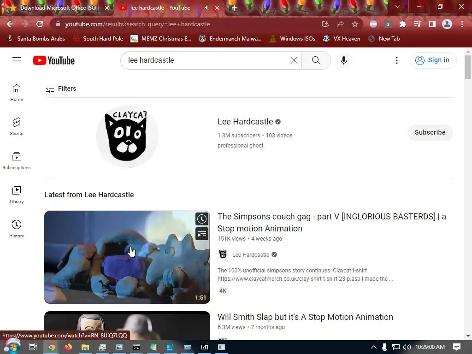Go to Home in the sidebar
This screenshot has width=472, height=354.
(17, 92)
